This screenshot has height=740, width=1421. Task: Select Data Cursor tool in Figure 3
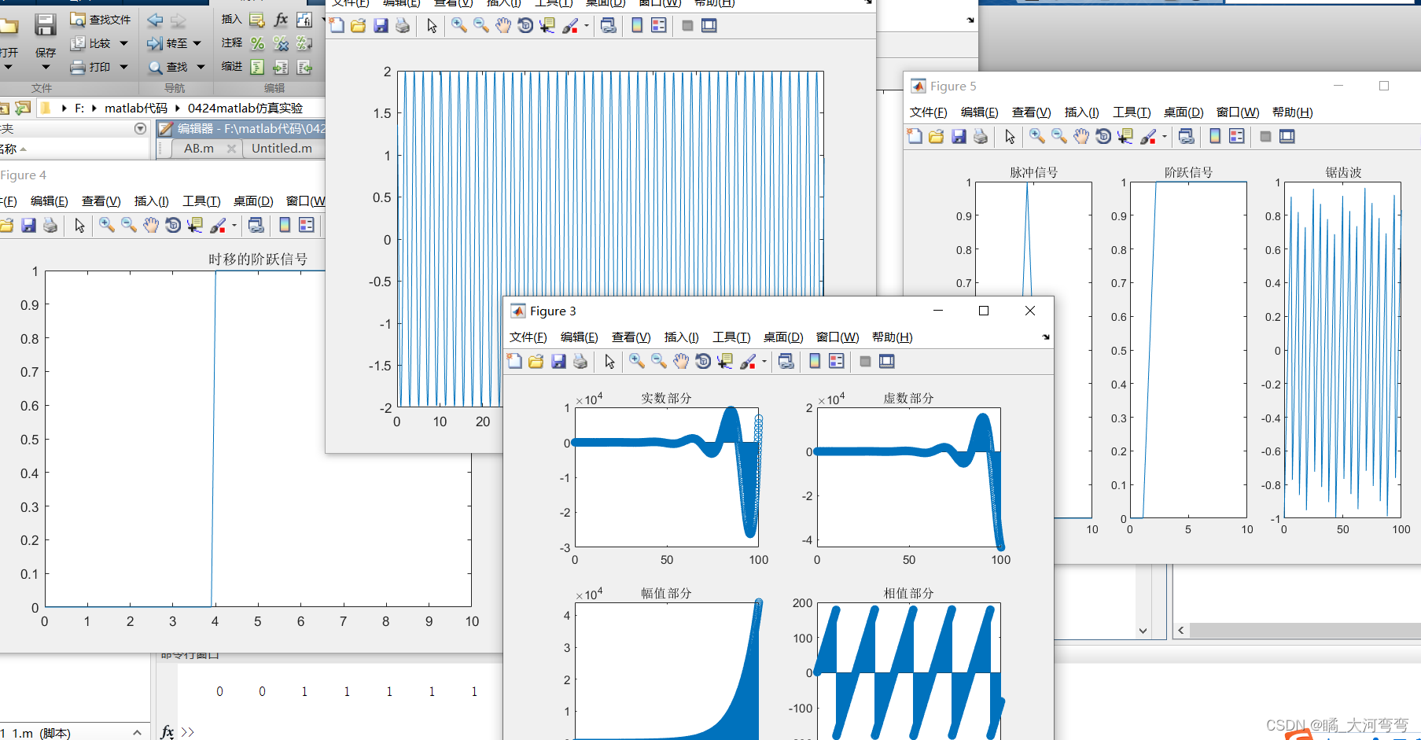point(725,361)
